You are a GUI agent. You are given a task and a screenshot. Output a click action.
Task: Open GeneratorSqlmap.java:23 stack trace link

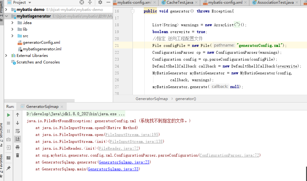pyautogui.click(x=124, y=162)
